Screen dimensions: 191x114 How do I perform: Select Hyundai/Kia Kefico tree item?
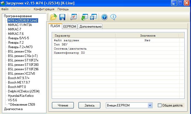[21, 96]
